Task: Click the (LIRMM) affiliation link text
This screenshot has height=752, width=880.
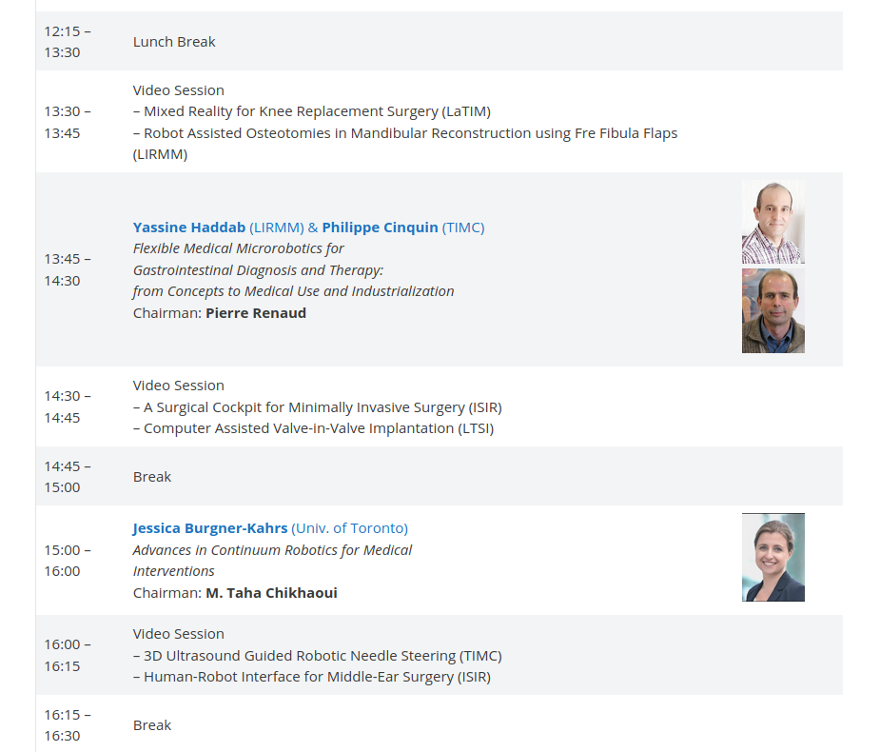Action: click(x=277, y=228)
